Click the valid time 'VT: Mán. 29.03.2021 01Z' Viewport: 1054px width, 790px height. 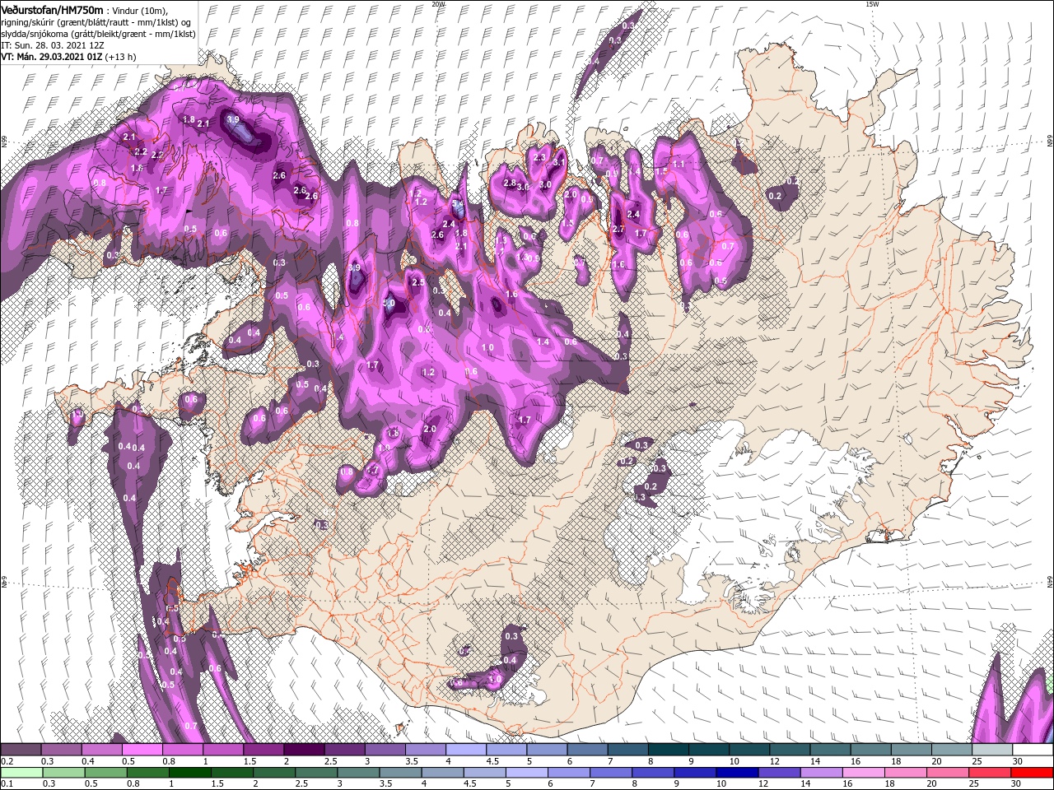50,57
